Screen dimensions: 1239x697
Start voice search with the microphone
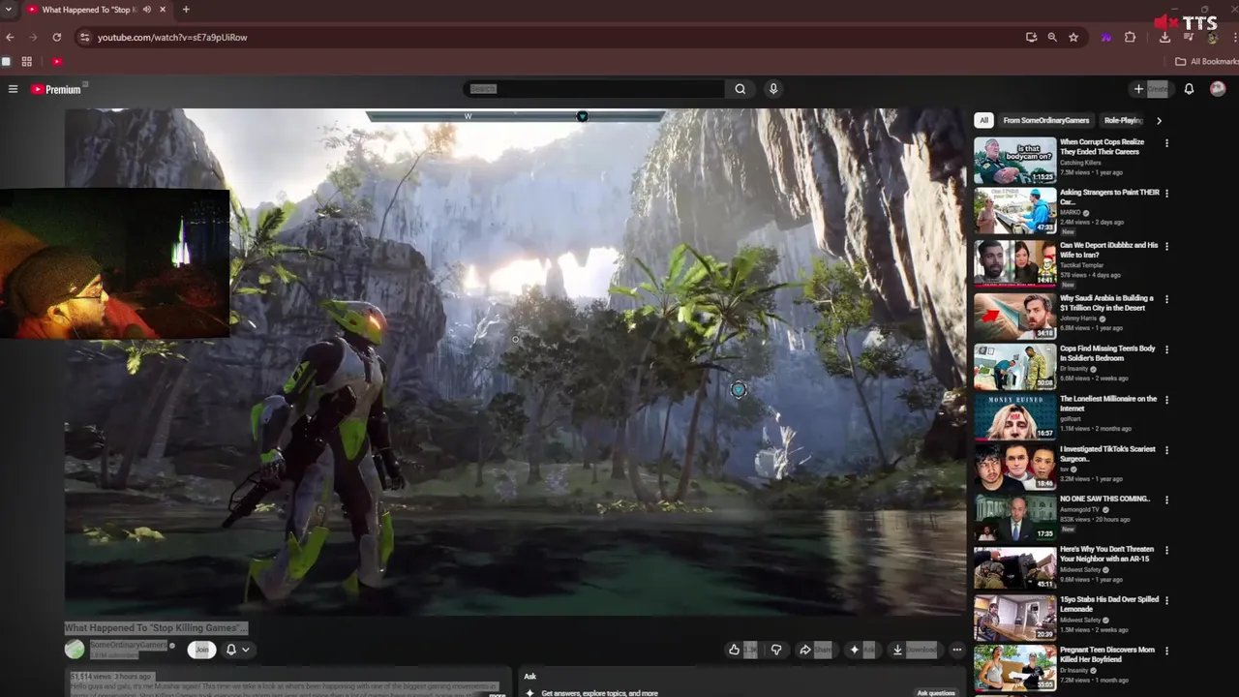point(772,89)
